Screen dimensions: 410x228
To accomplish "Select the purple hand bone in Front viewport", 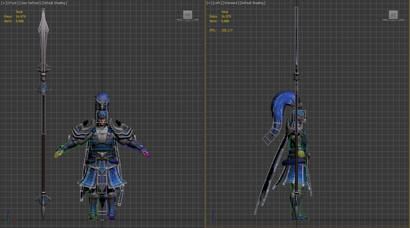I will coord(147,155).
